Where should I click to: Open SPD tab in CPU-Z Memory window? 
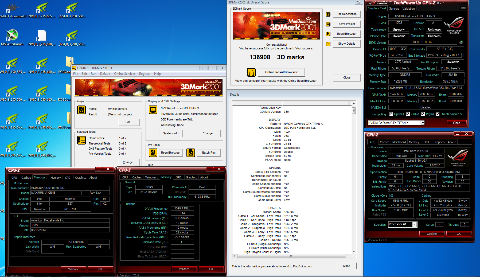pyautogui.click(x=179, y=177)
